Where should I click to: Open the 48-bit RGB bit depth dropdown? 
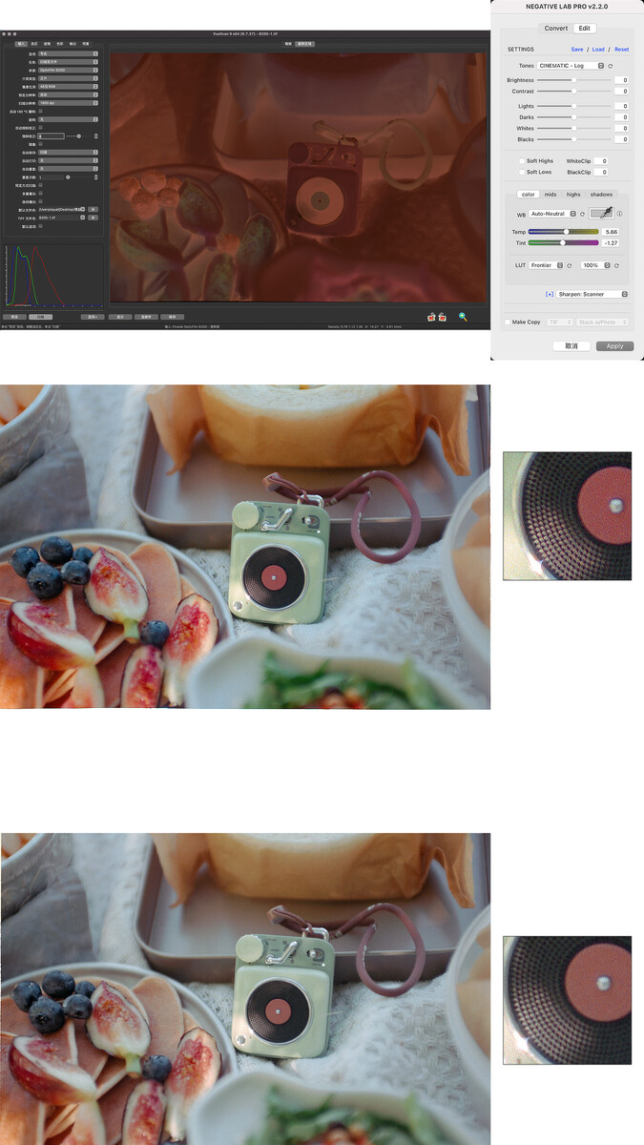point(68,86)
